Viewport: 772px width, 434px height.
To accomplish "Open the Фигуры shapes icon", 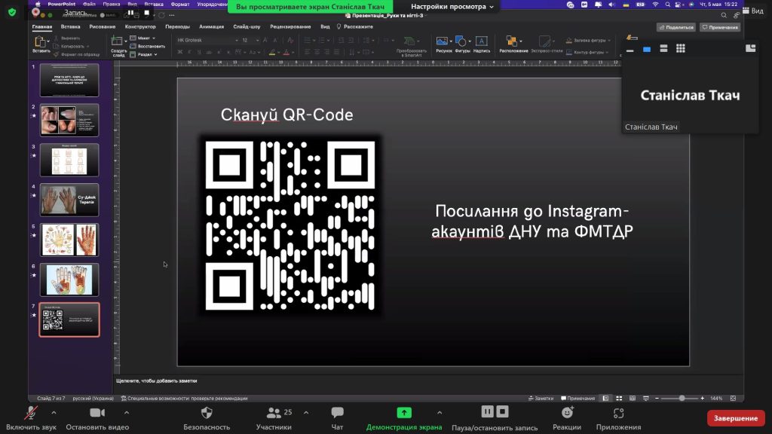I will pyautogui.click(x=461, y=41).
